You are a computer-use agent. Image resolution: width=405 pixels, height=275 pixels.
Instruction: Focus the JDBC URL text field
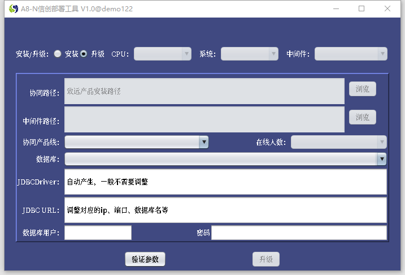[x=225, y=210]
